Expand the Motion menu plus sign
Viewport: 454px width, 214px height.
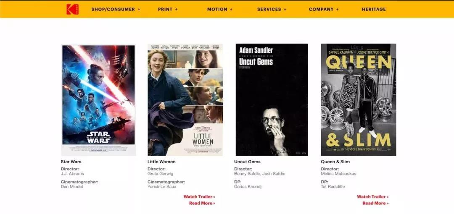tap(231, 9)
